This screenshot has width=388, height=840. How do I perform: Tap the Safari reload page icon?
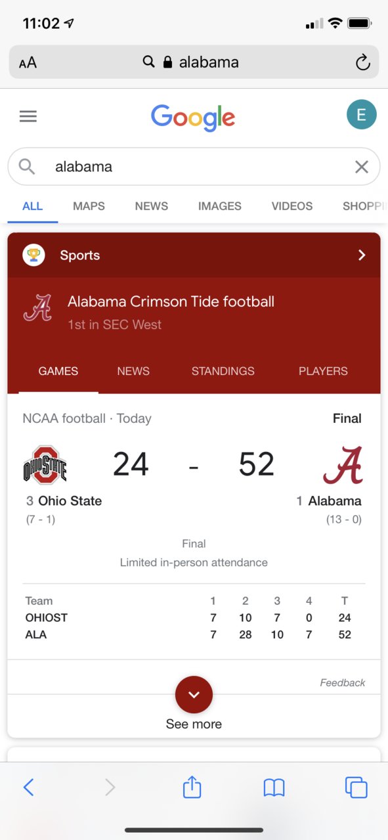[x=362, y=62]
